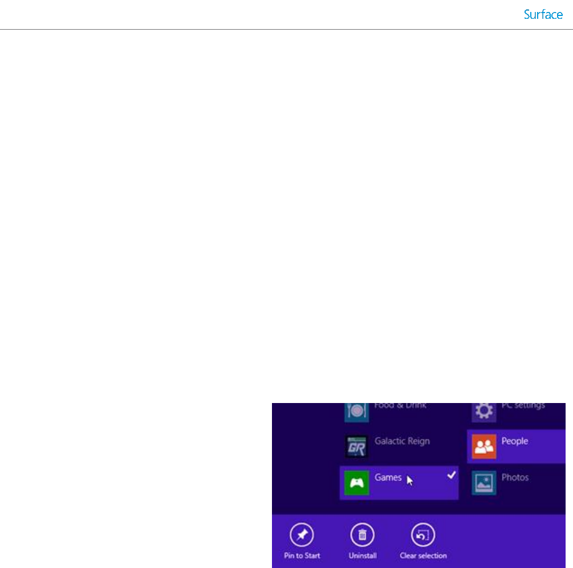Open the PC settings text entry
573x568 pixels.
tap(522, 406)
